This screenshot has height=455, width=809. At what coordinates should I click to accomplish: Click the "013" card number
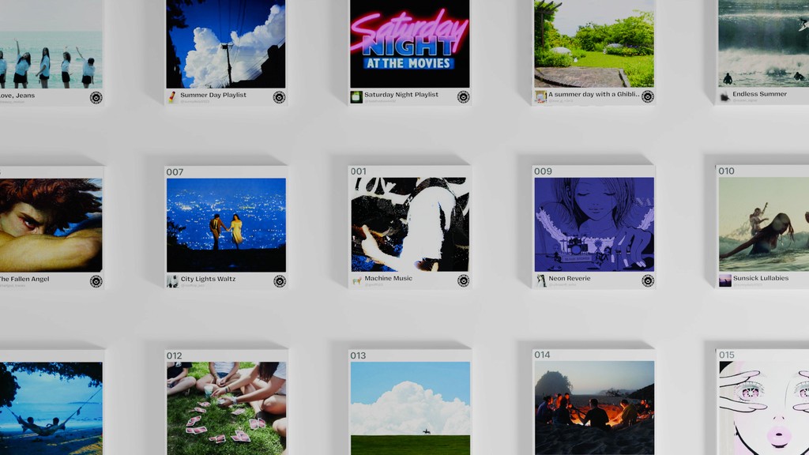point(358,355)
